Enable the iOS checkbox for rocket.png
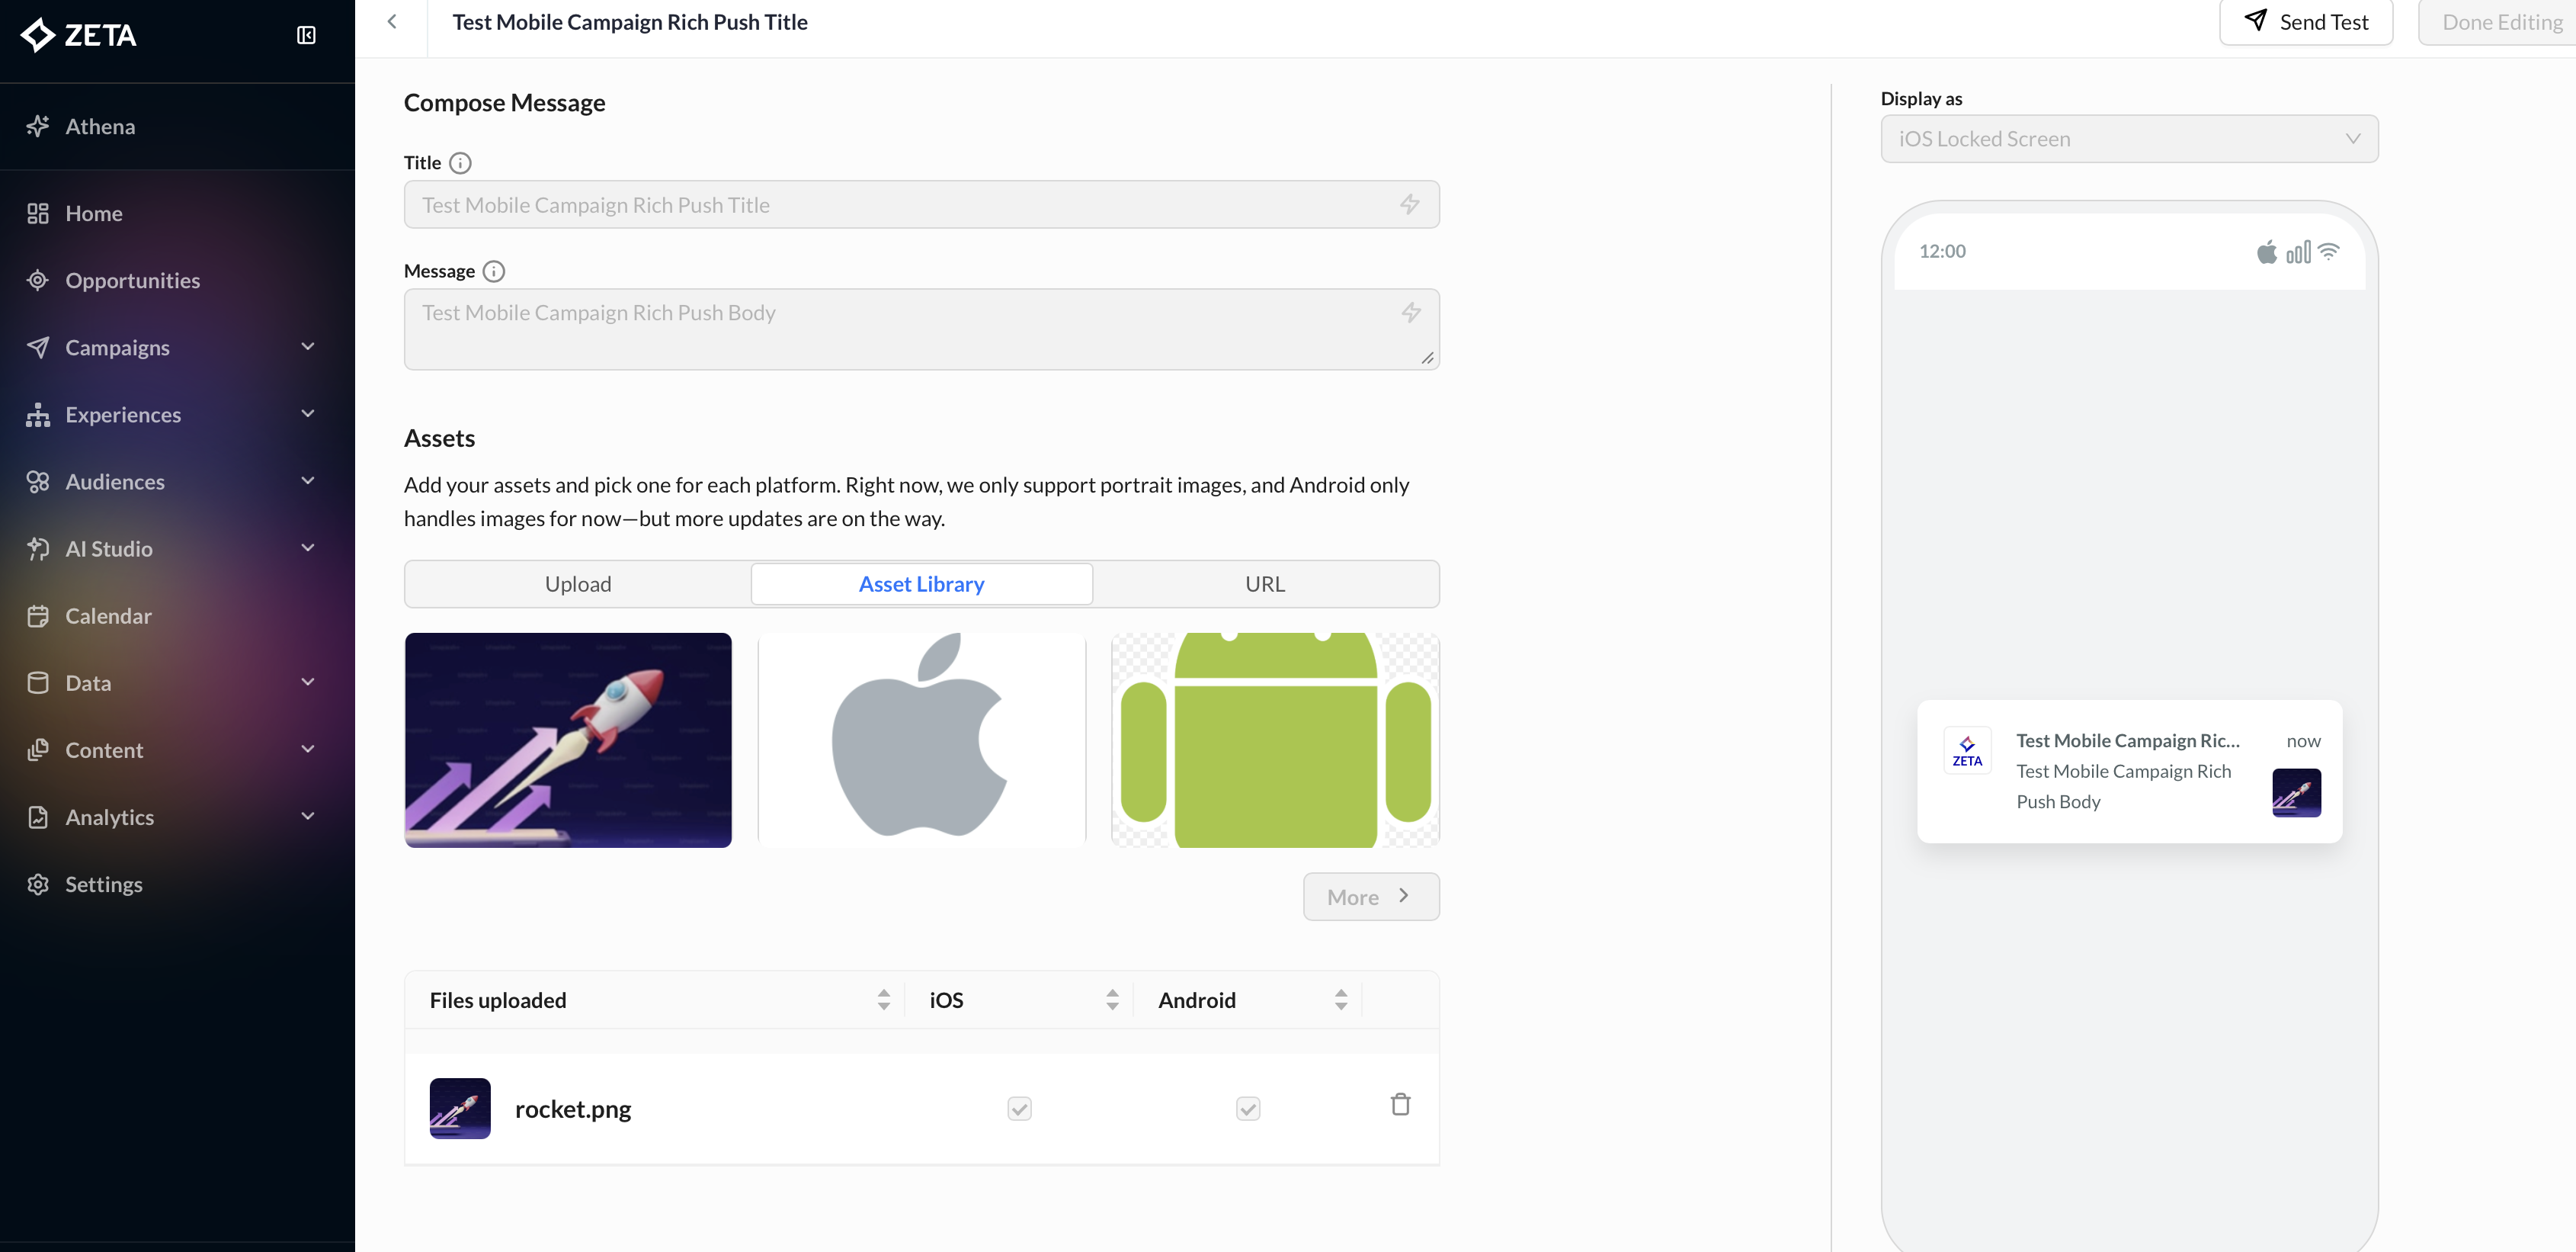The height and width of the screenshot is (1252, 2576). click(1019, 1109)
